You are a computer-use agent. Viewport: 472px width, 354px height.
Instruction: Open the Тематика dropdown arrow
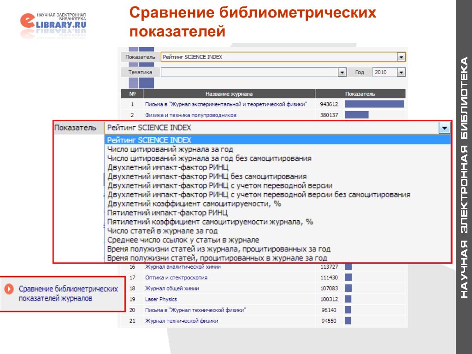pos(342,72)
